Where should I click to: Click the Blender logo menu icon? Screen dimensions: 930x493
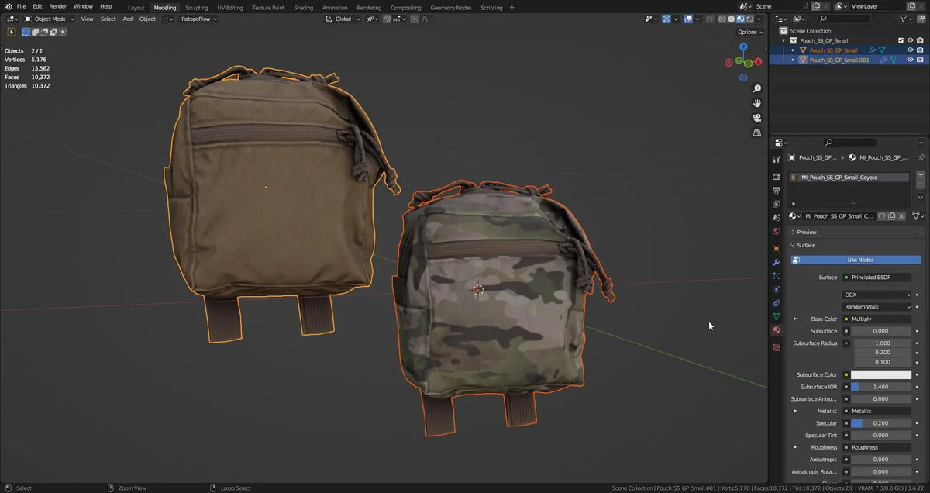click(x=8, y=6)
